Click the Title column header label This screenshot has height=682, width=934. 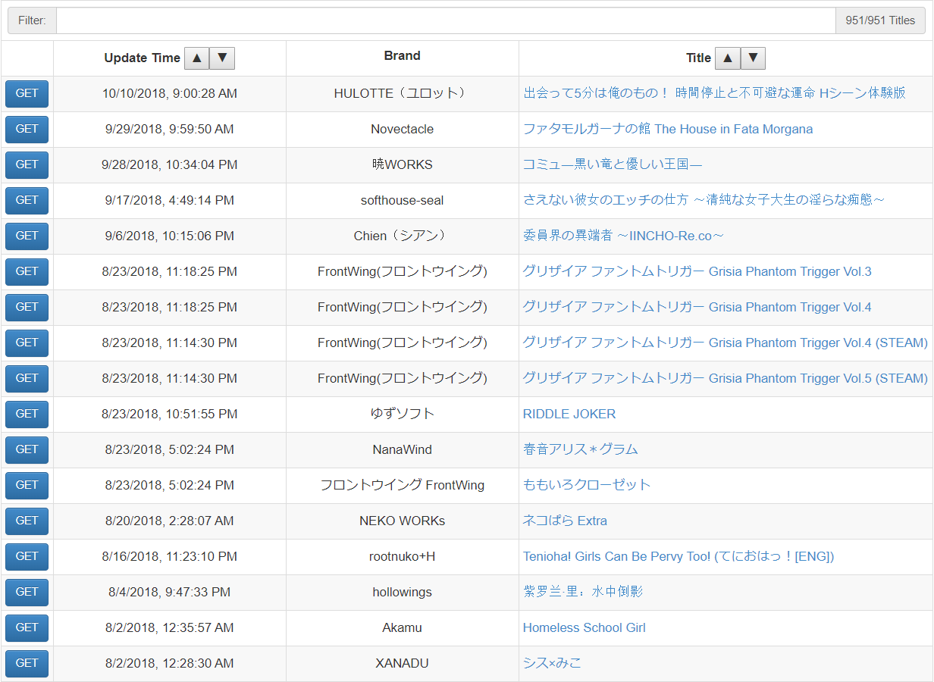coord(699,58)
